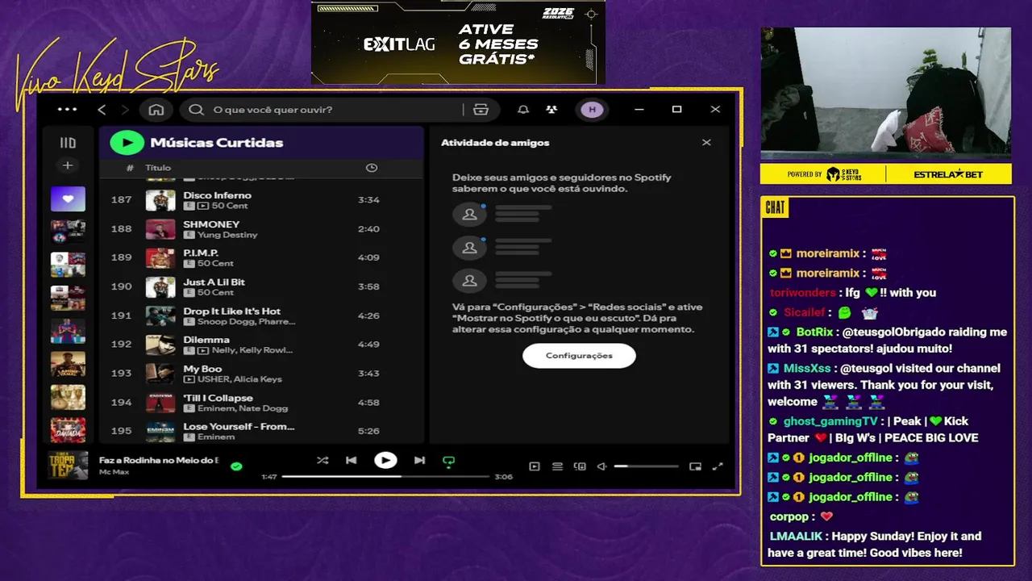Adjust the volume slider

point(646,466)
